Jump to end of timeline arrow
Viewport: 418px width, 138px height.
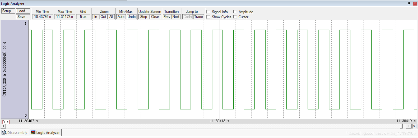415,126
